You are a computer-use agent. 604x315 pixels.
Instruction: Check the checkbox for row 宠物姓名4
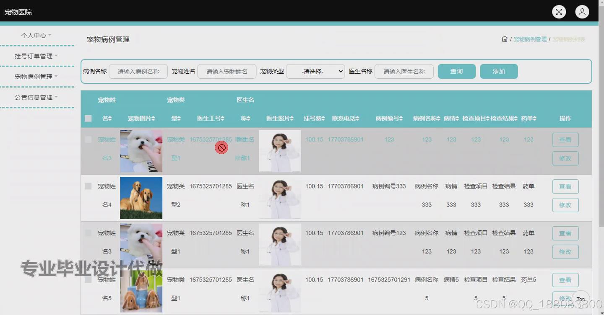click(88, 186)
